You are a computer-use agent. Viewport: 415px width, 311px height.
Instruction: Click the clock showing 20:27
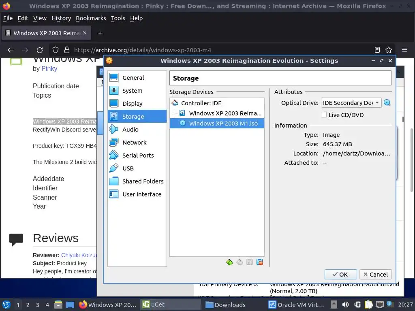point(405,305)
